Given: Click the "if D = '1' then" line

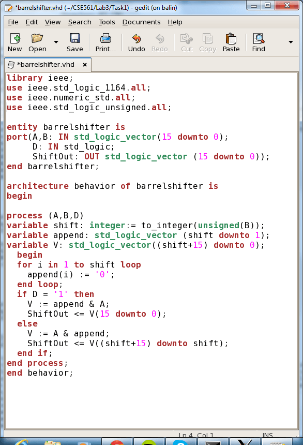Looking at the screenshot, I should click(56, 294).
